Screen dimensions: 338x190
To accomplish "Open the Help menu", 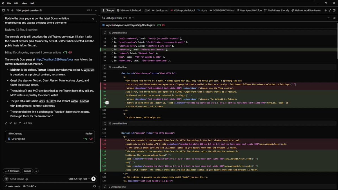I will 33,3.
